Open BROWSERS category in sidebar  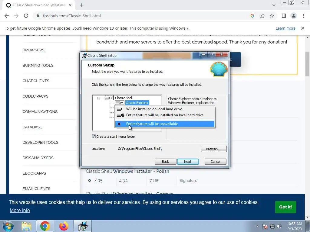tap(33, 50)
